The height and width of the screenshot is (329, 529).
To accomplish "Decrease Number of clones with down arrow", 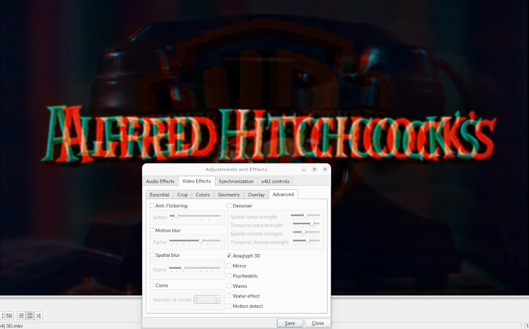I will coord(219,301).
